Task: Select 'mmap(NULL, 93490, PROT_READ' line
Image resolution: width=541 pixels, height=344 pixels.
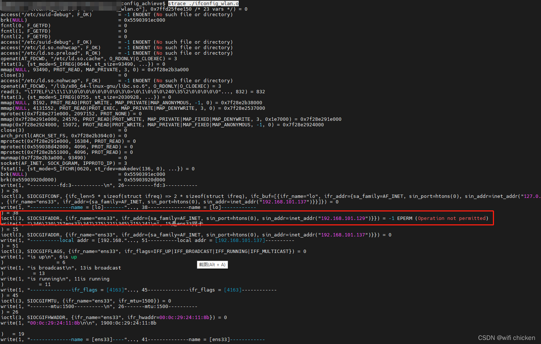Action: point(95,70)
